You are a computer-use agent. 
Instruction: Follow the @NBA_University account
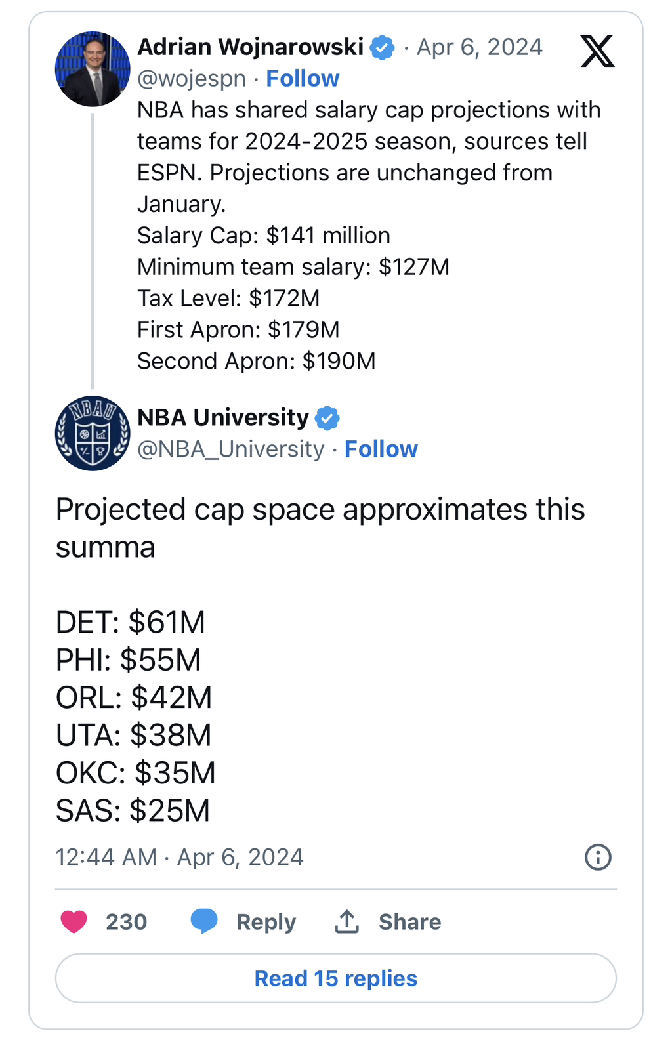381,449
